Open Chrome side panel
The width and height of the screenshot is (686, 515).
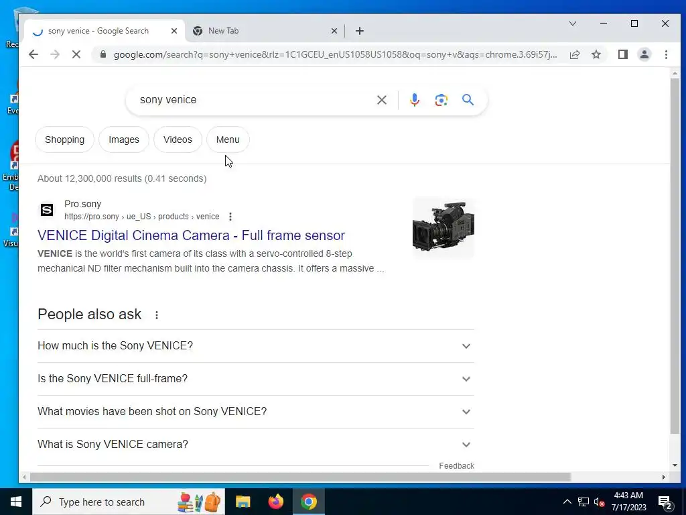tap(622, 54)
